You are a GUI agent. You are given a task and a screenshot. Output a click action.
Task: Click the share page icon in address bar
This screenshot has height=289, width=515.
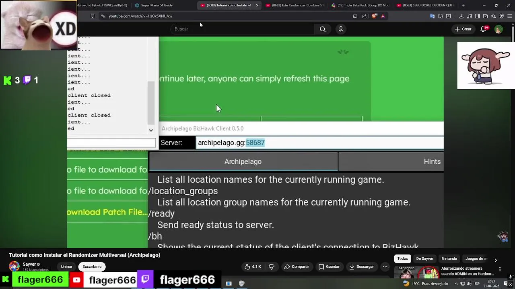364,16
